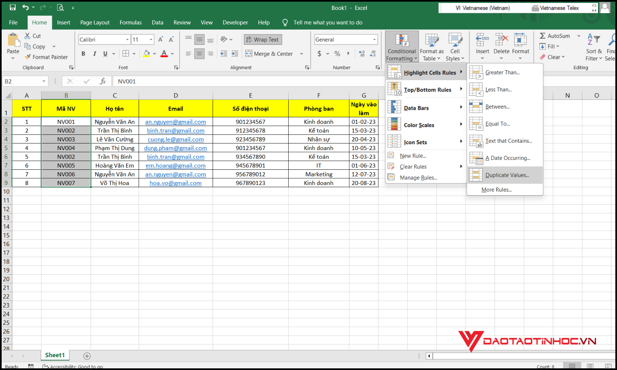
Task: Undo the last action
Action: tap(26, 7)
